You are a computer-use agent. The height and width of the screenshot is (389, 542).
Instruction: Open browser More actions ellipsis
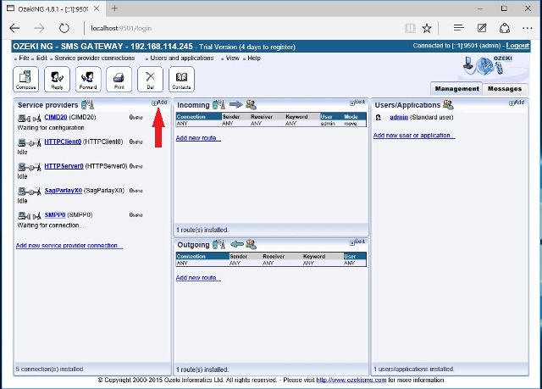pos(528,28)
